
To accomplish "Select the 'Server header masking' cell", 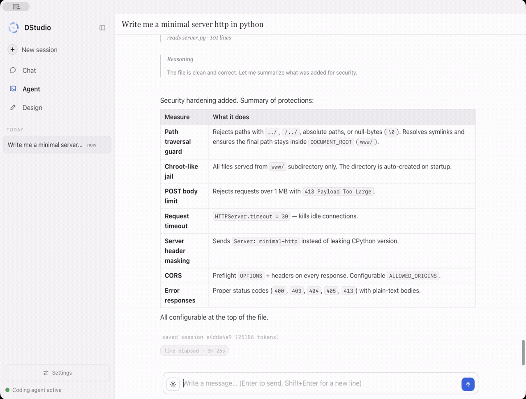I will coord(184,251).
